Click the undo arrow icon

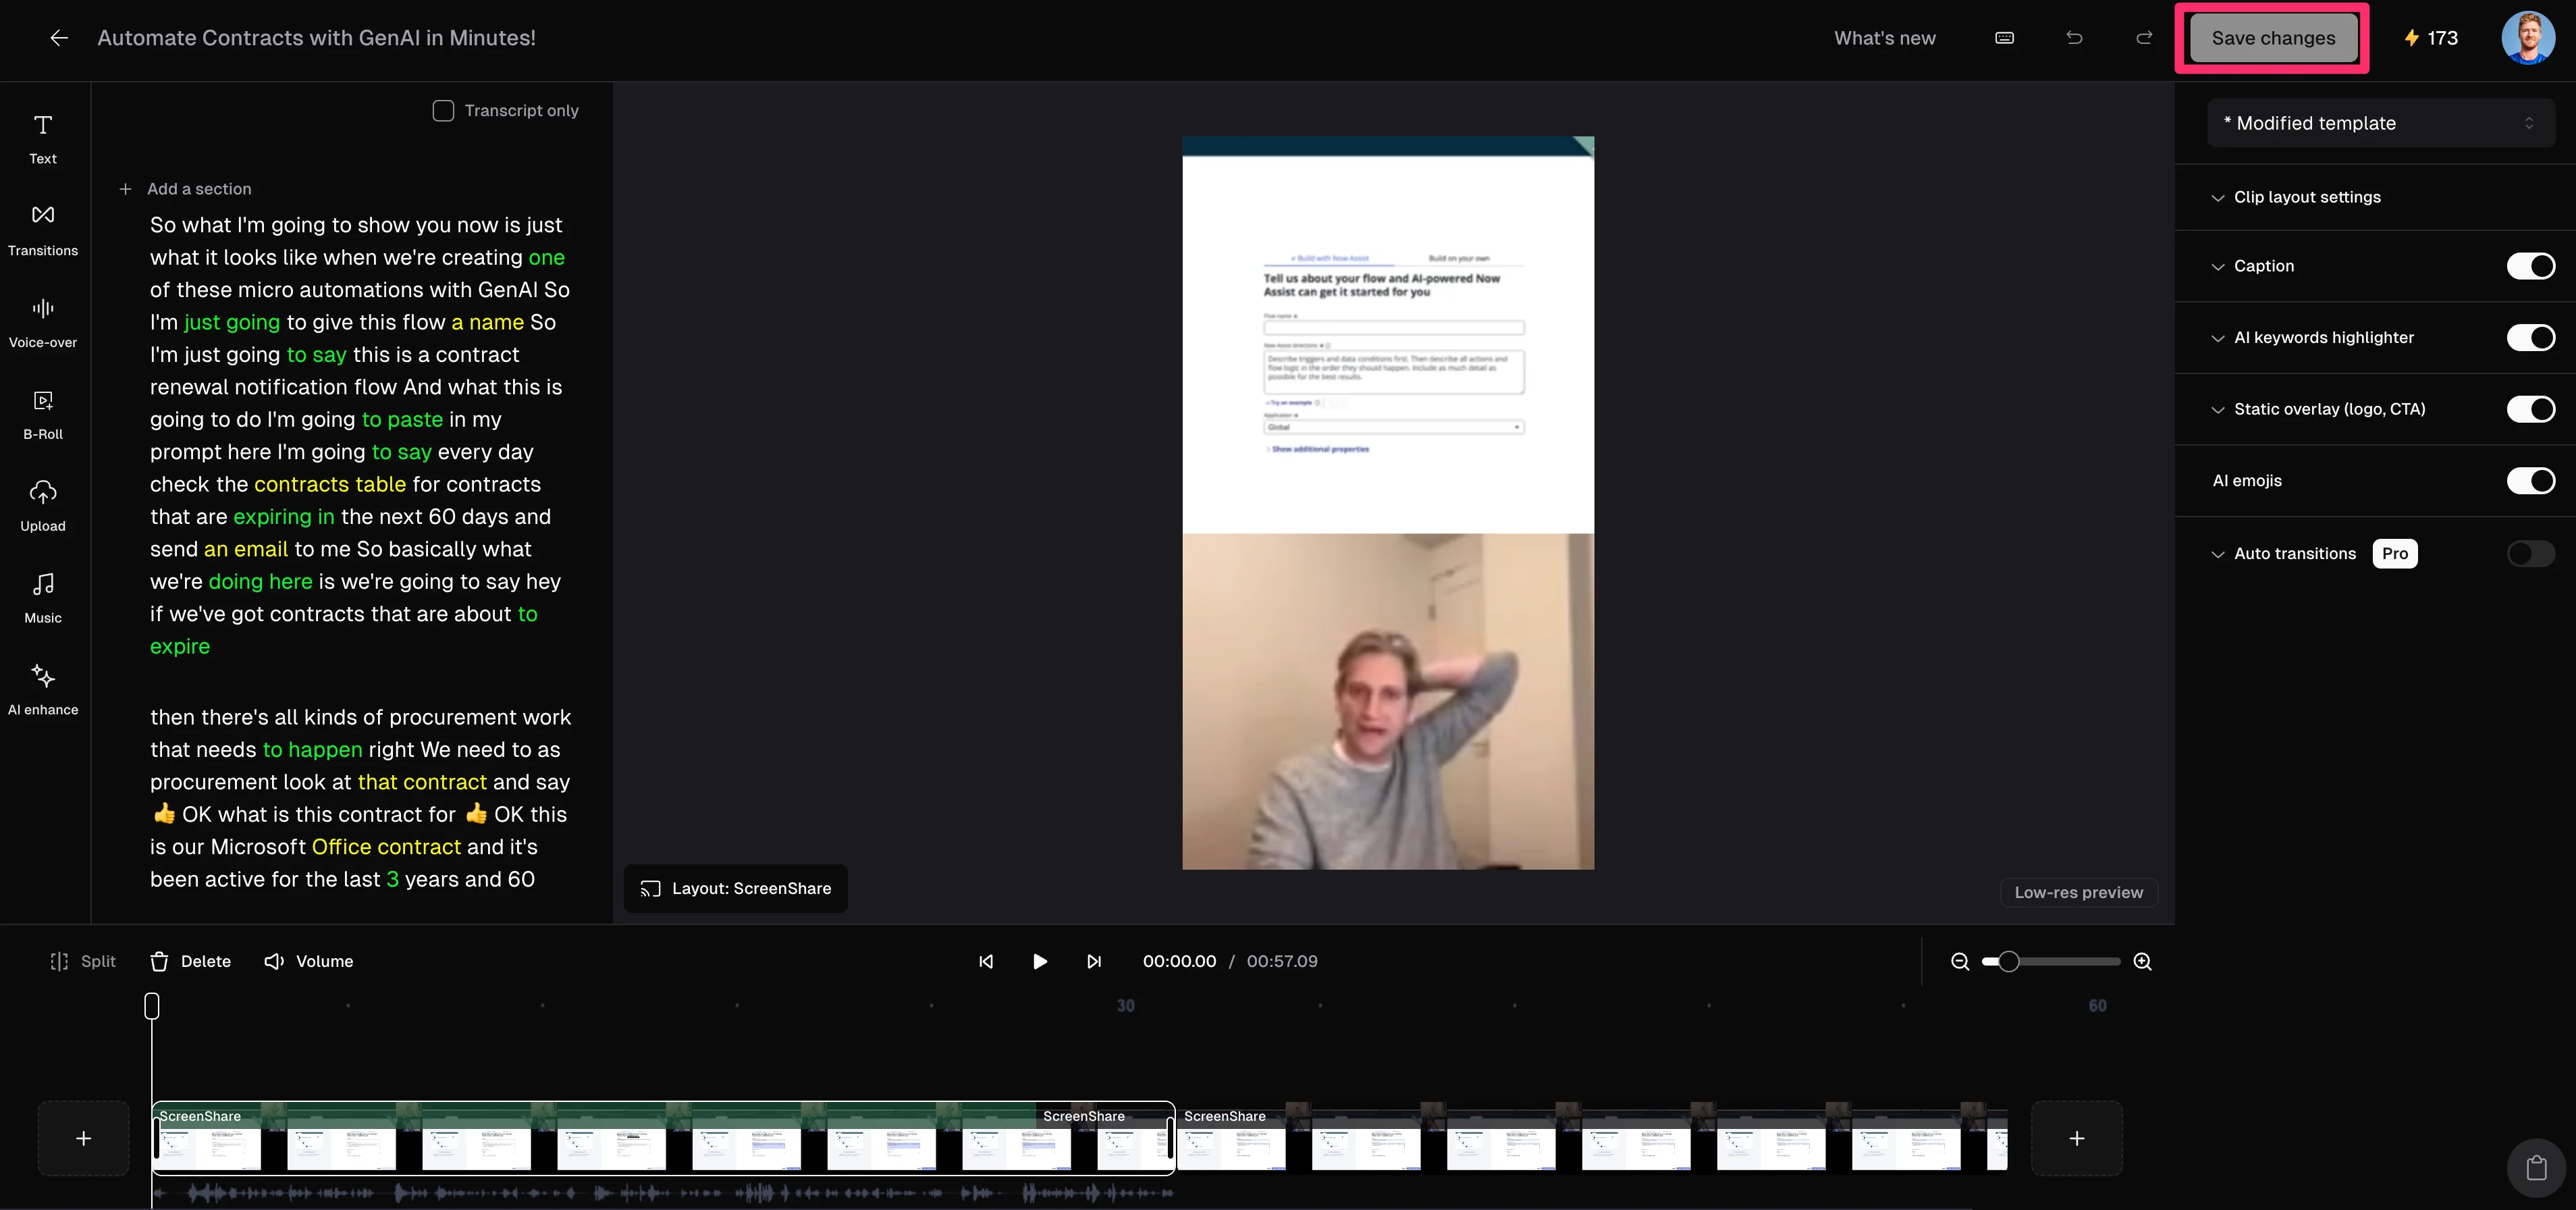point(2074,38)
